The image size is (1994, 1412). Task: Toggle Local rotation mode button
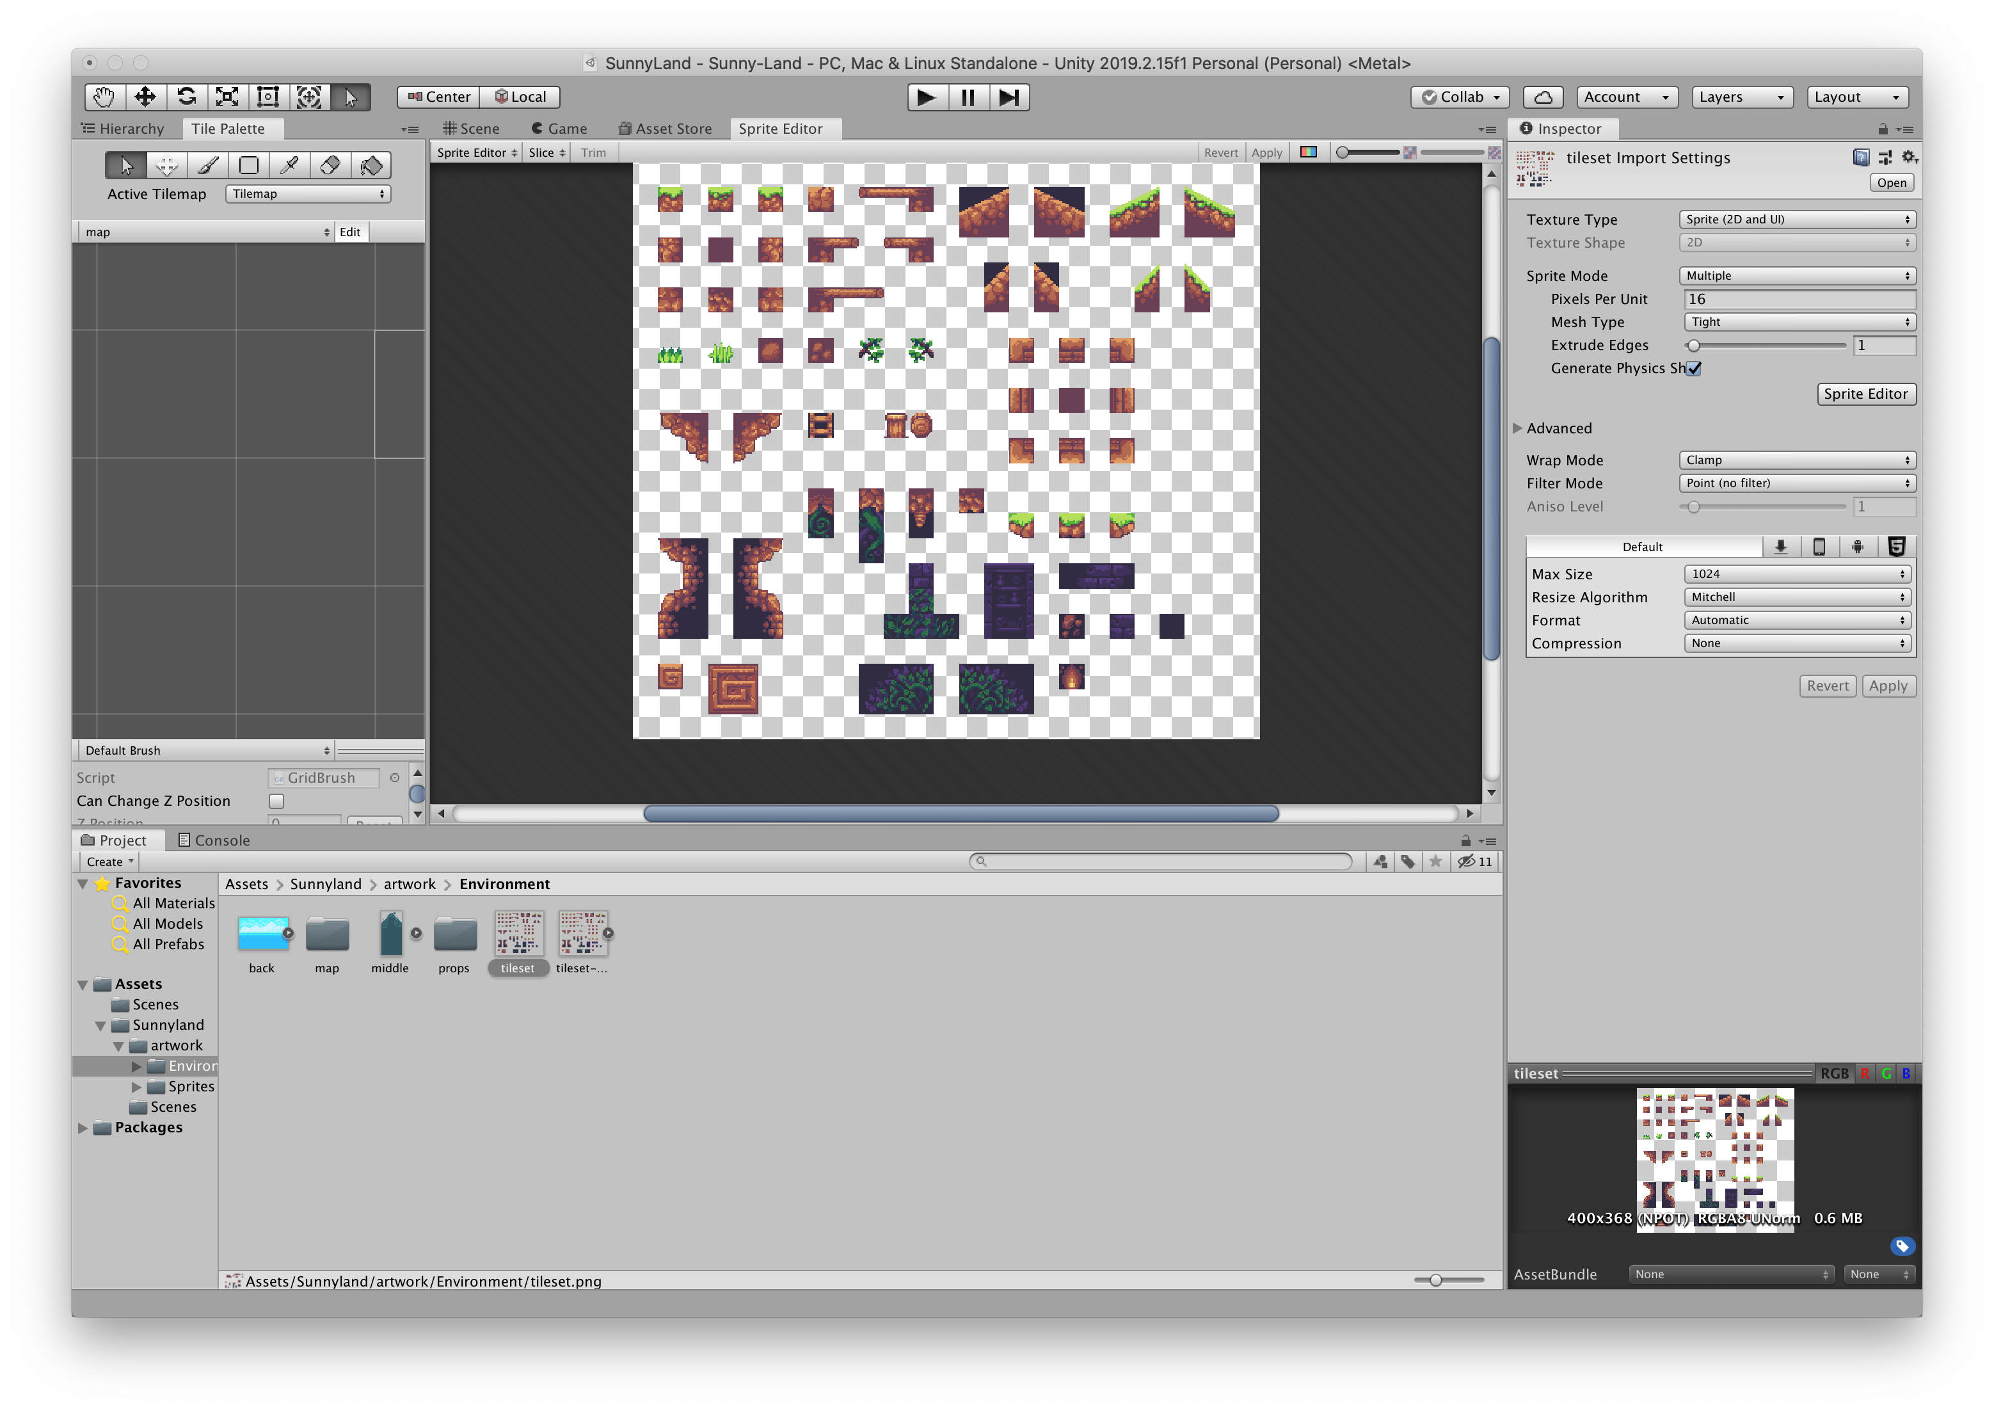(x=521, y=97)
